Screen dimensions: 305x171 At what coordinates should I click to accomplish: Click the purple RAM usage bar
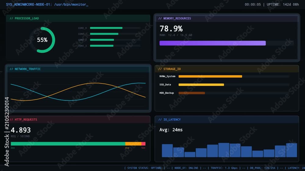pos(213,43)
